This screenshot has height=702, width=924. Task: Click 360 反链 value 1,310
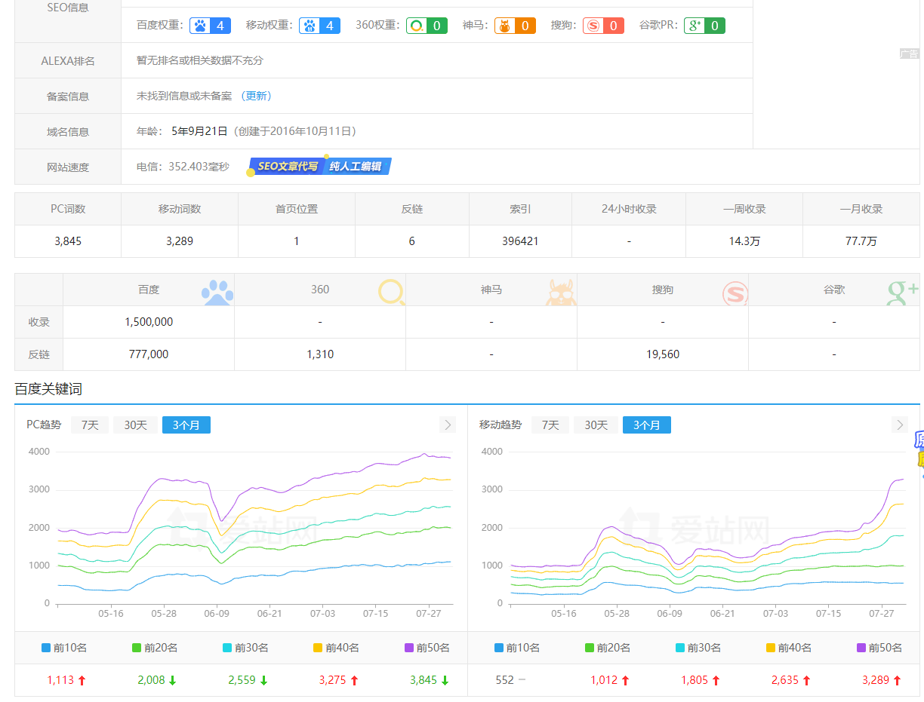[x=320, y=354]
